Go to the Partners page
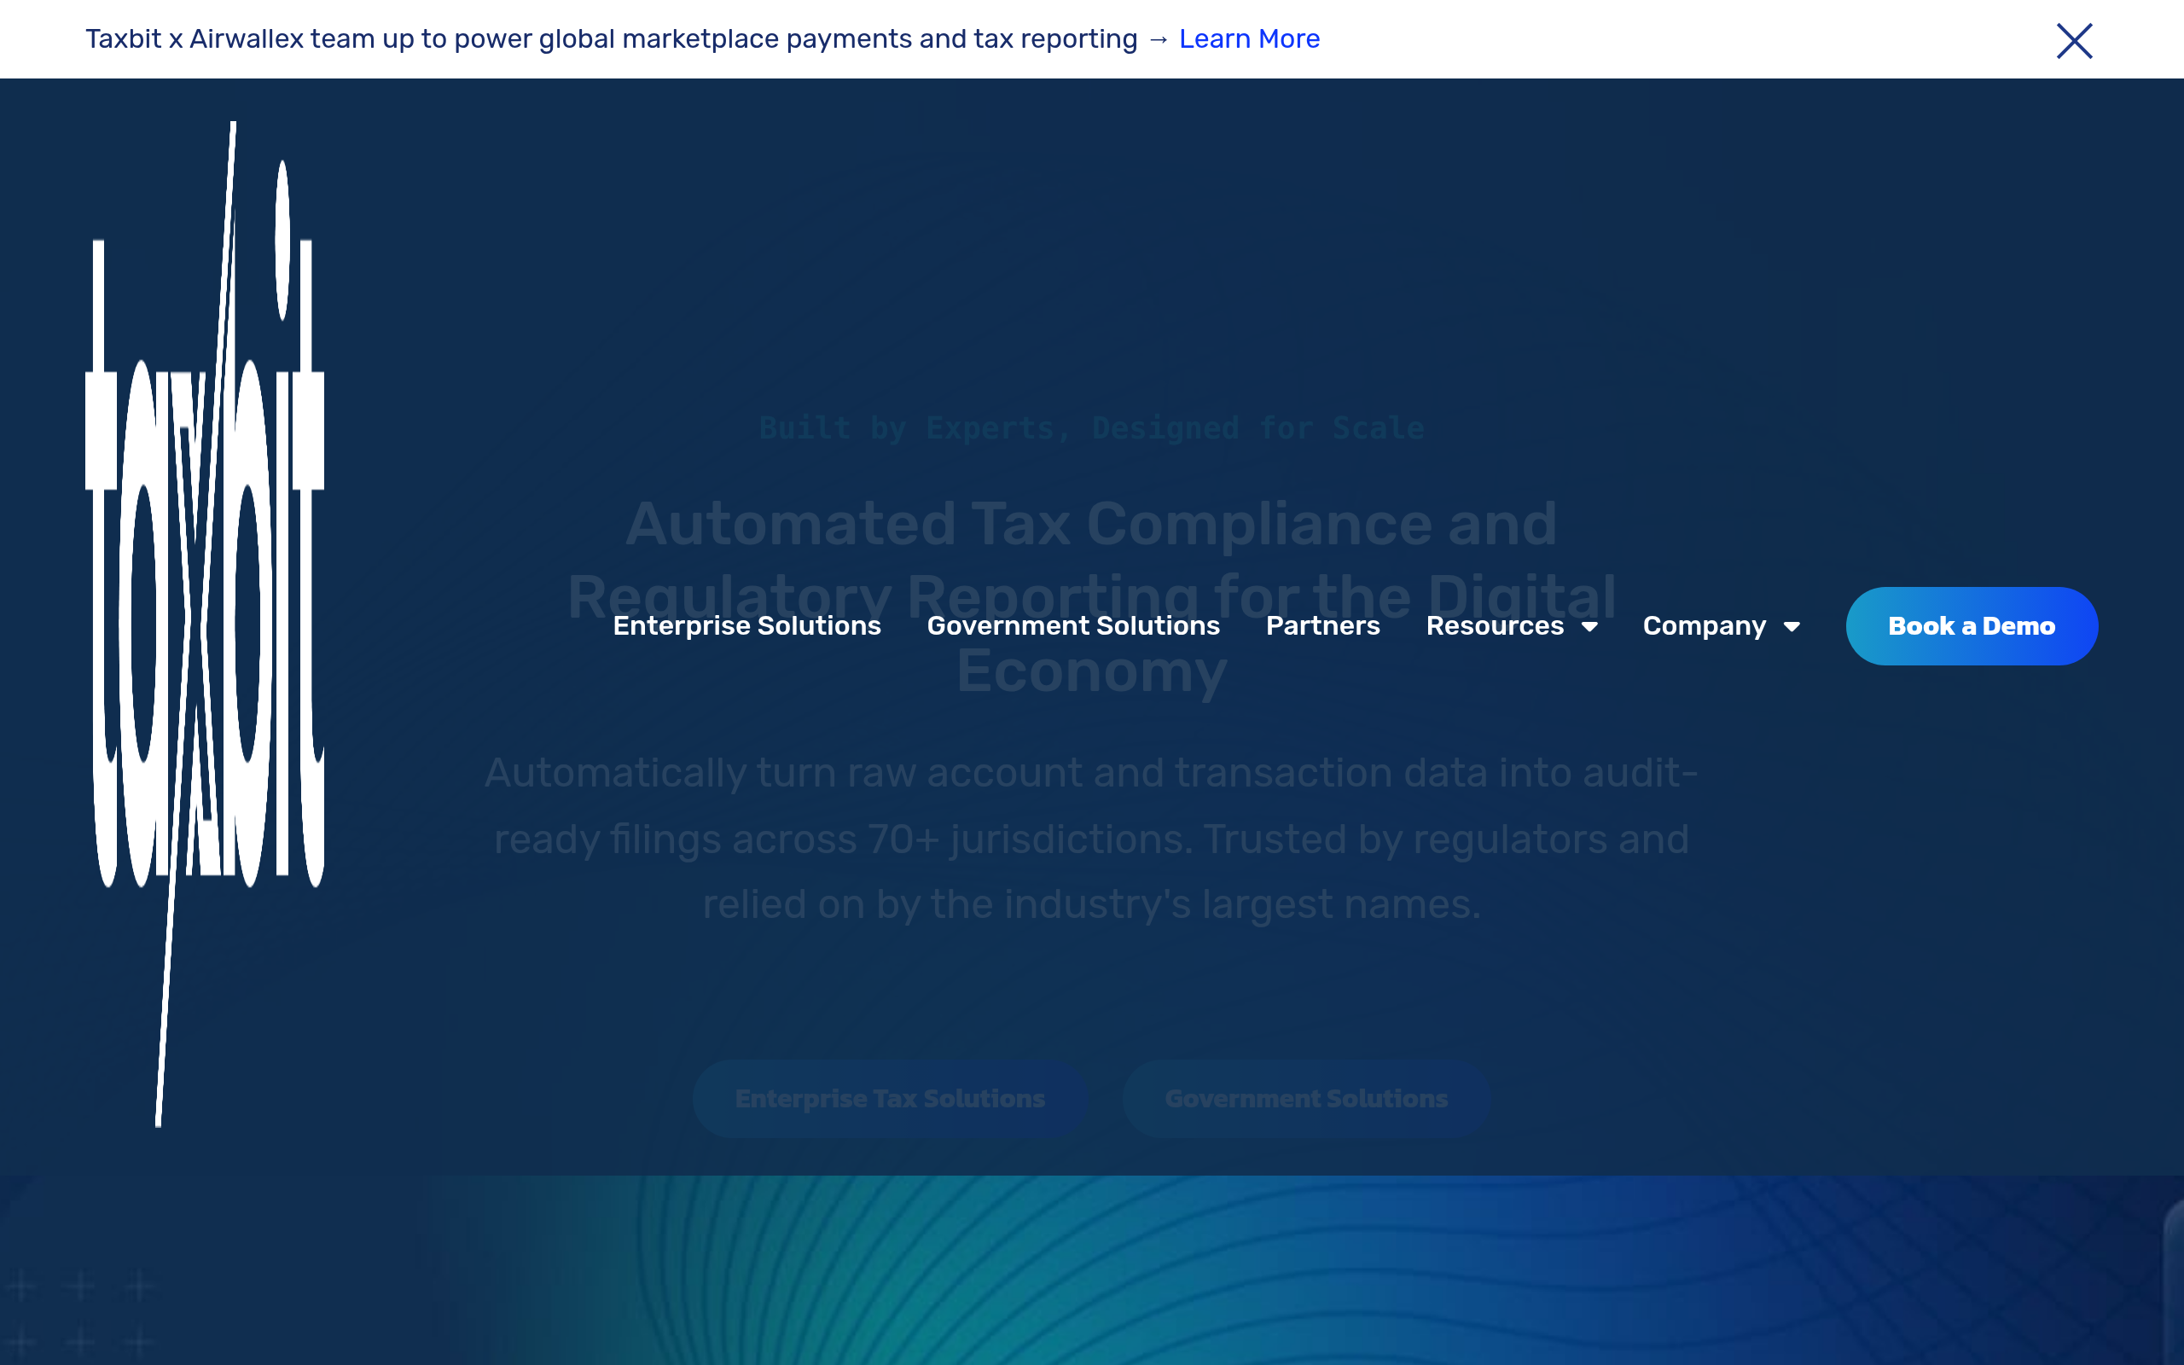This screenshot has width=2184, height=1365. click(1322, 625)
